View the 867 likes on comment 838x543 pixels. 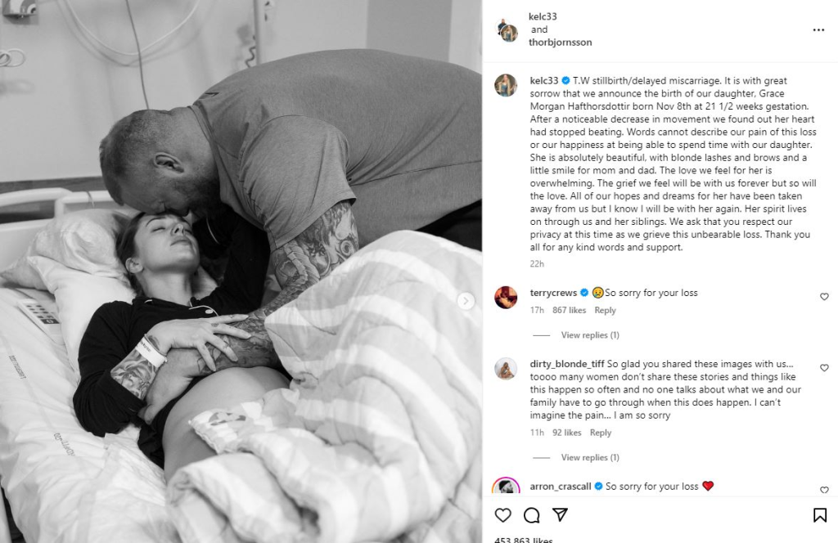click(x=570, y=310)
